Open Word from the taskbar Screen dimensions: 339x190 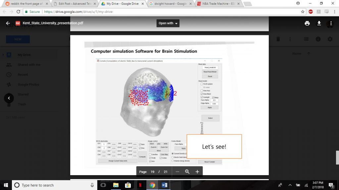(164, 185)
